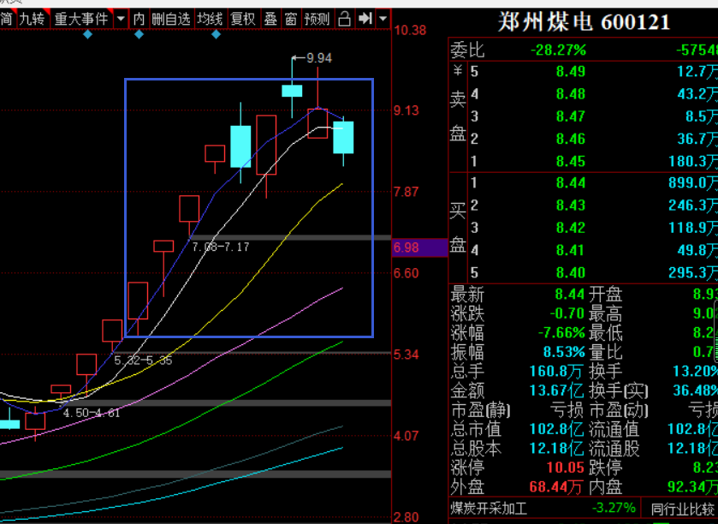Open the 同行业比较 comparison

click(x=683, y=509)
